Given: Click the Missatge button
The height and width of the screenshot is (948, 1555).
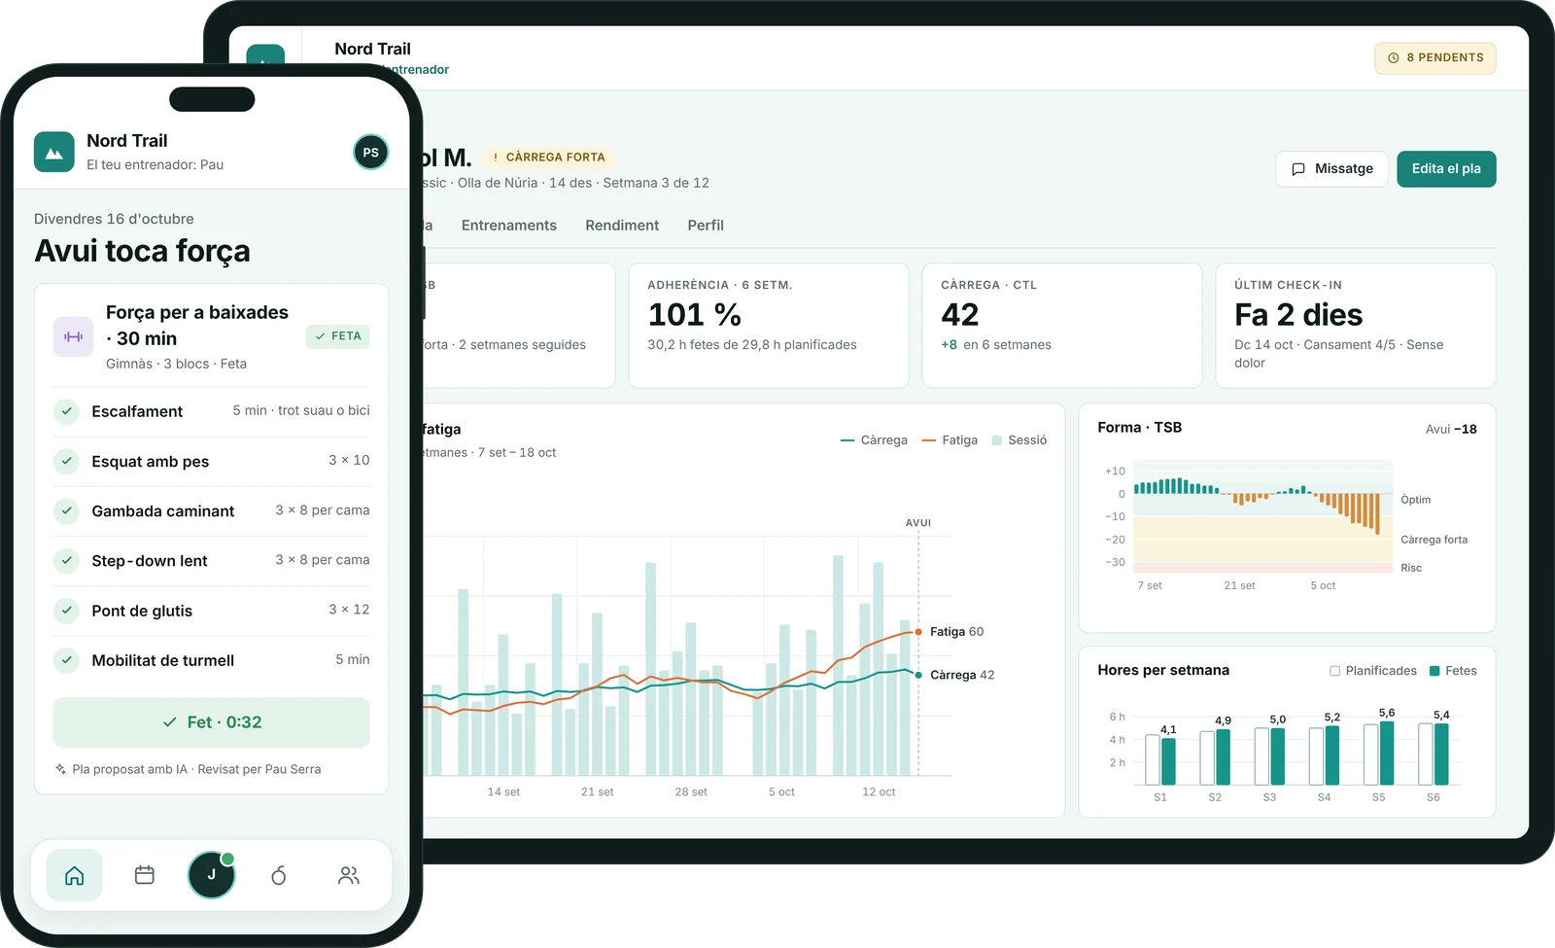Looking at the screenshot, I should pyautogui.click(x=1331, y=169).
